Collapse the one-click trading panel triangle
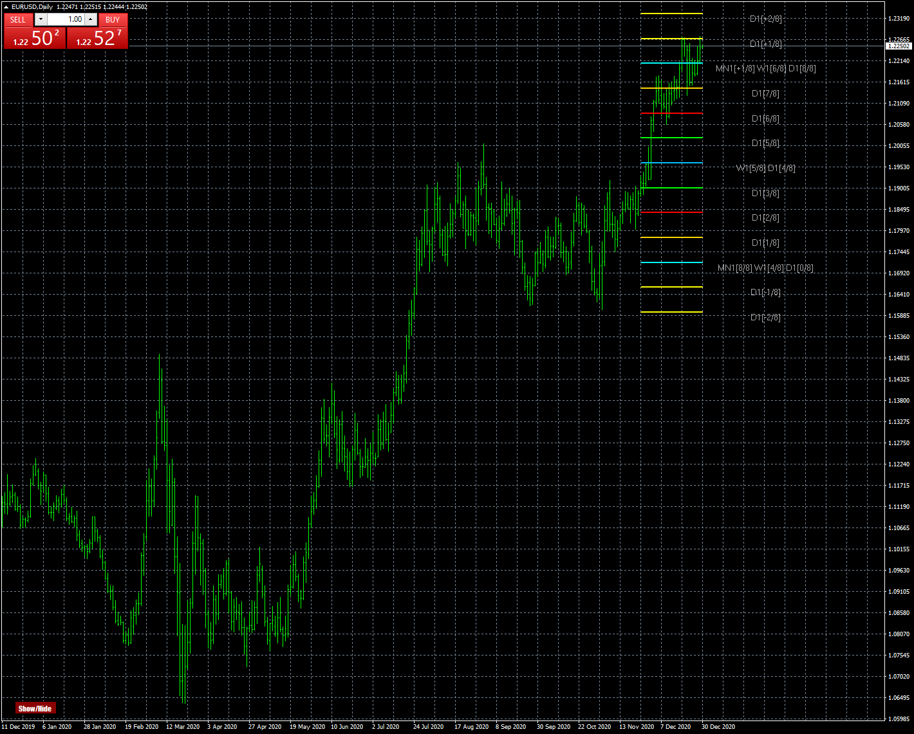 pyautogui.click(x=6, y=7)
